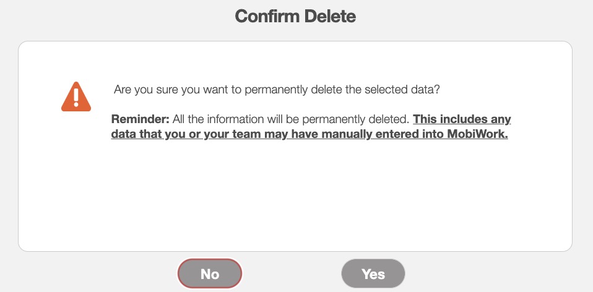Click the "Confirm Delete" dialog title
Screen dimensions: 593x292
pos(295,17)
